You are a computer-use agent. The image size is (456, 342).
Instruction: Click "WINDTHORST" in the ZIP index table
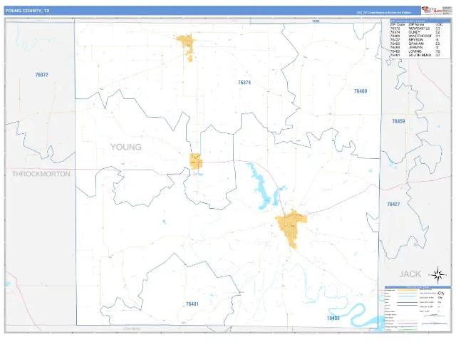point(420,36)
